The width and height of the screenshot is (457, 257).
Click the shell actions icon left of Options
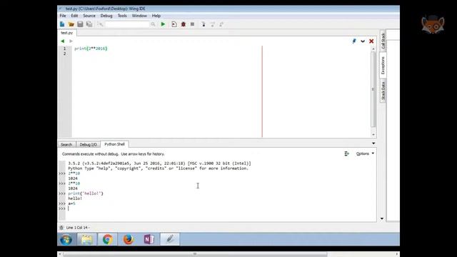pyautogui.click(x=346, y=153)
